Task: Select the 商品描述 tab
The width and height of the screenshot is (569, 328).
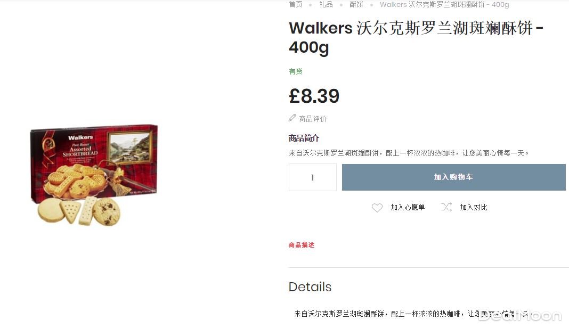Action: pyautogui.click(x=302, y=245)
